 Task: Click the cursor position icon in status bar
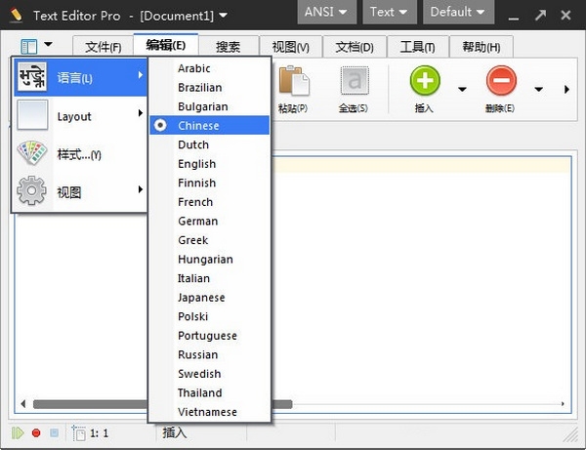[78, 433]
